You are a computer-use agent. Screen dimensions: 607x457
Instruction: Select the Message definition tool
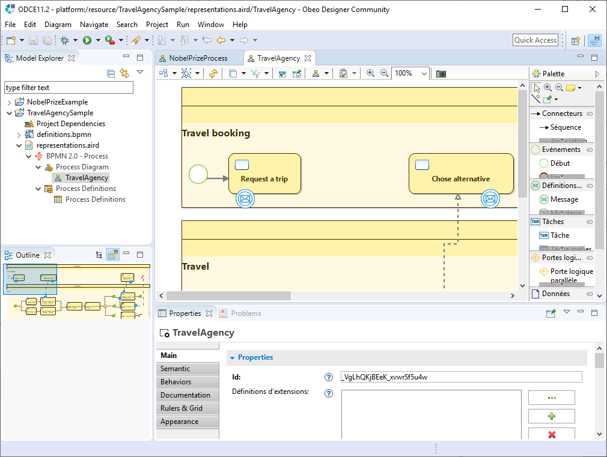pos(559,199)
